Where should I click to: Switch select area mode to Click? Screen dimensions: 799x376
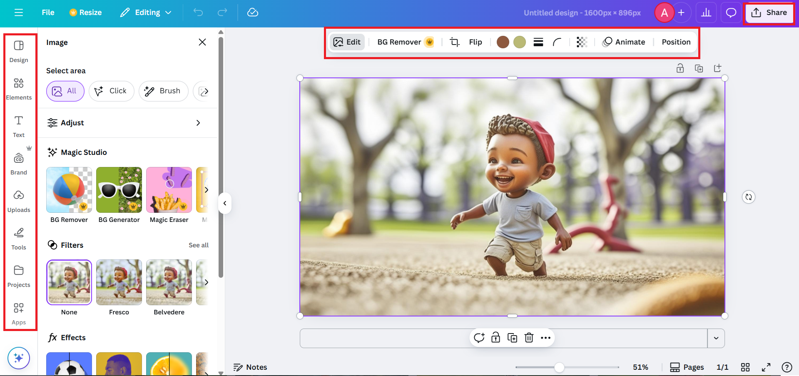click(x=111, y=91)
